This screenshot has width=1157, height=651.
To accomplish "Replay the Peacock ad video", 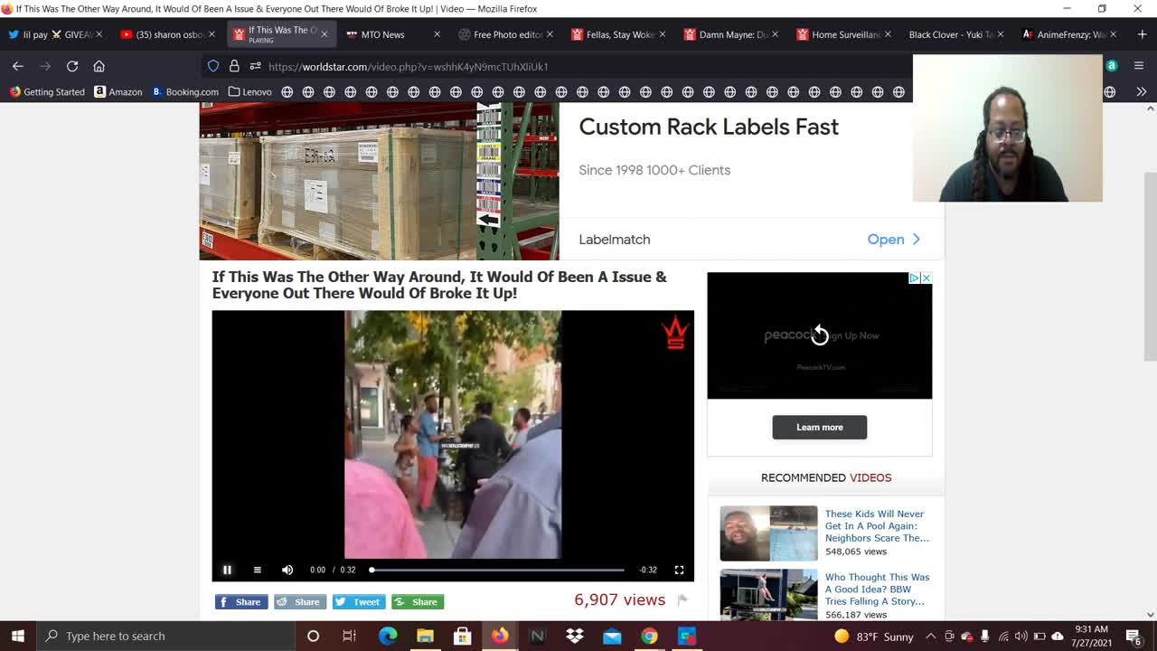I will pos(820,335).
